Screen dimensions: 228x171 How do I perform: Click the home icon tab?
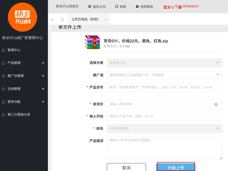pos(62,19)
